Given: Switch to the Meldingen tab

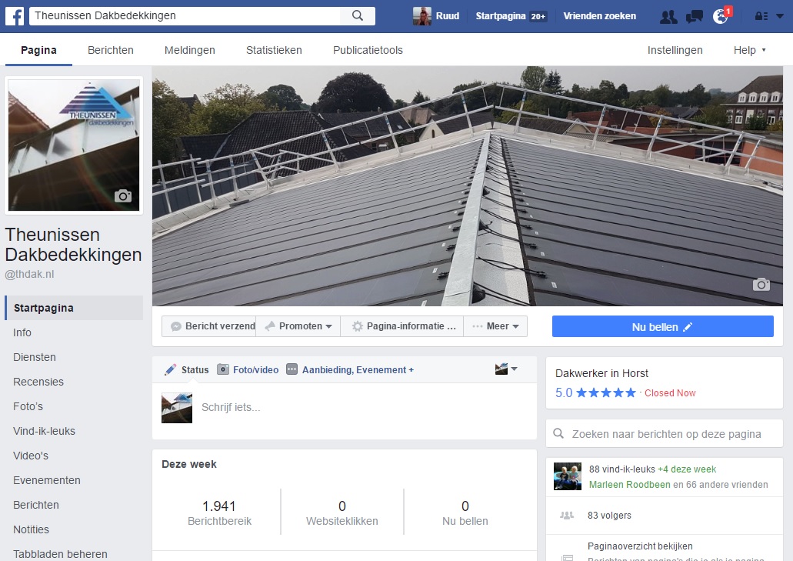Looking at the screenshot, I should click(x=190, y=50).
